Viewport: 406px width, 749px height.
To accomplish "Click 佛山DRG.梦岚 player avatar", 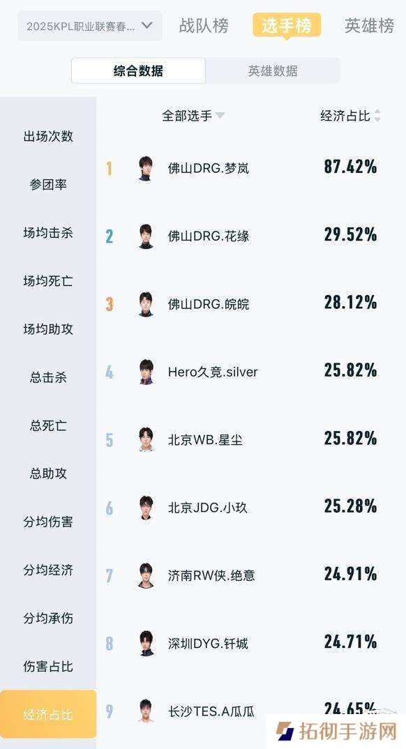I will point(146,168).
